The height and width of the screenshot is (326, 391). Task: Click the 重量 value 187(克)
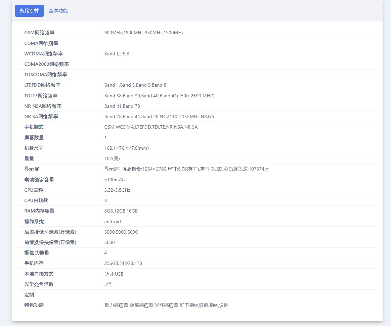point(112,158)
